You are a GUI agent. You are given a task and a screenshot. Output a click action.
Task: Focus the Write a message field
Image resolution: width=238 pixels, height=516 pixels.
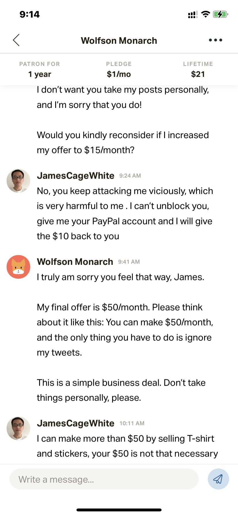point(104,479)
